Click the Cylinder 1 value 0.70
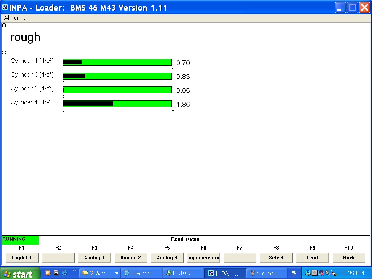Screen dimensions: 372x279 tap(183, 63)
